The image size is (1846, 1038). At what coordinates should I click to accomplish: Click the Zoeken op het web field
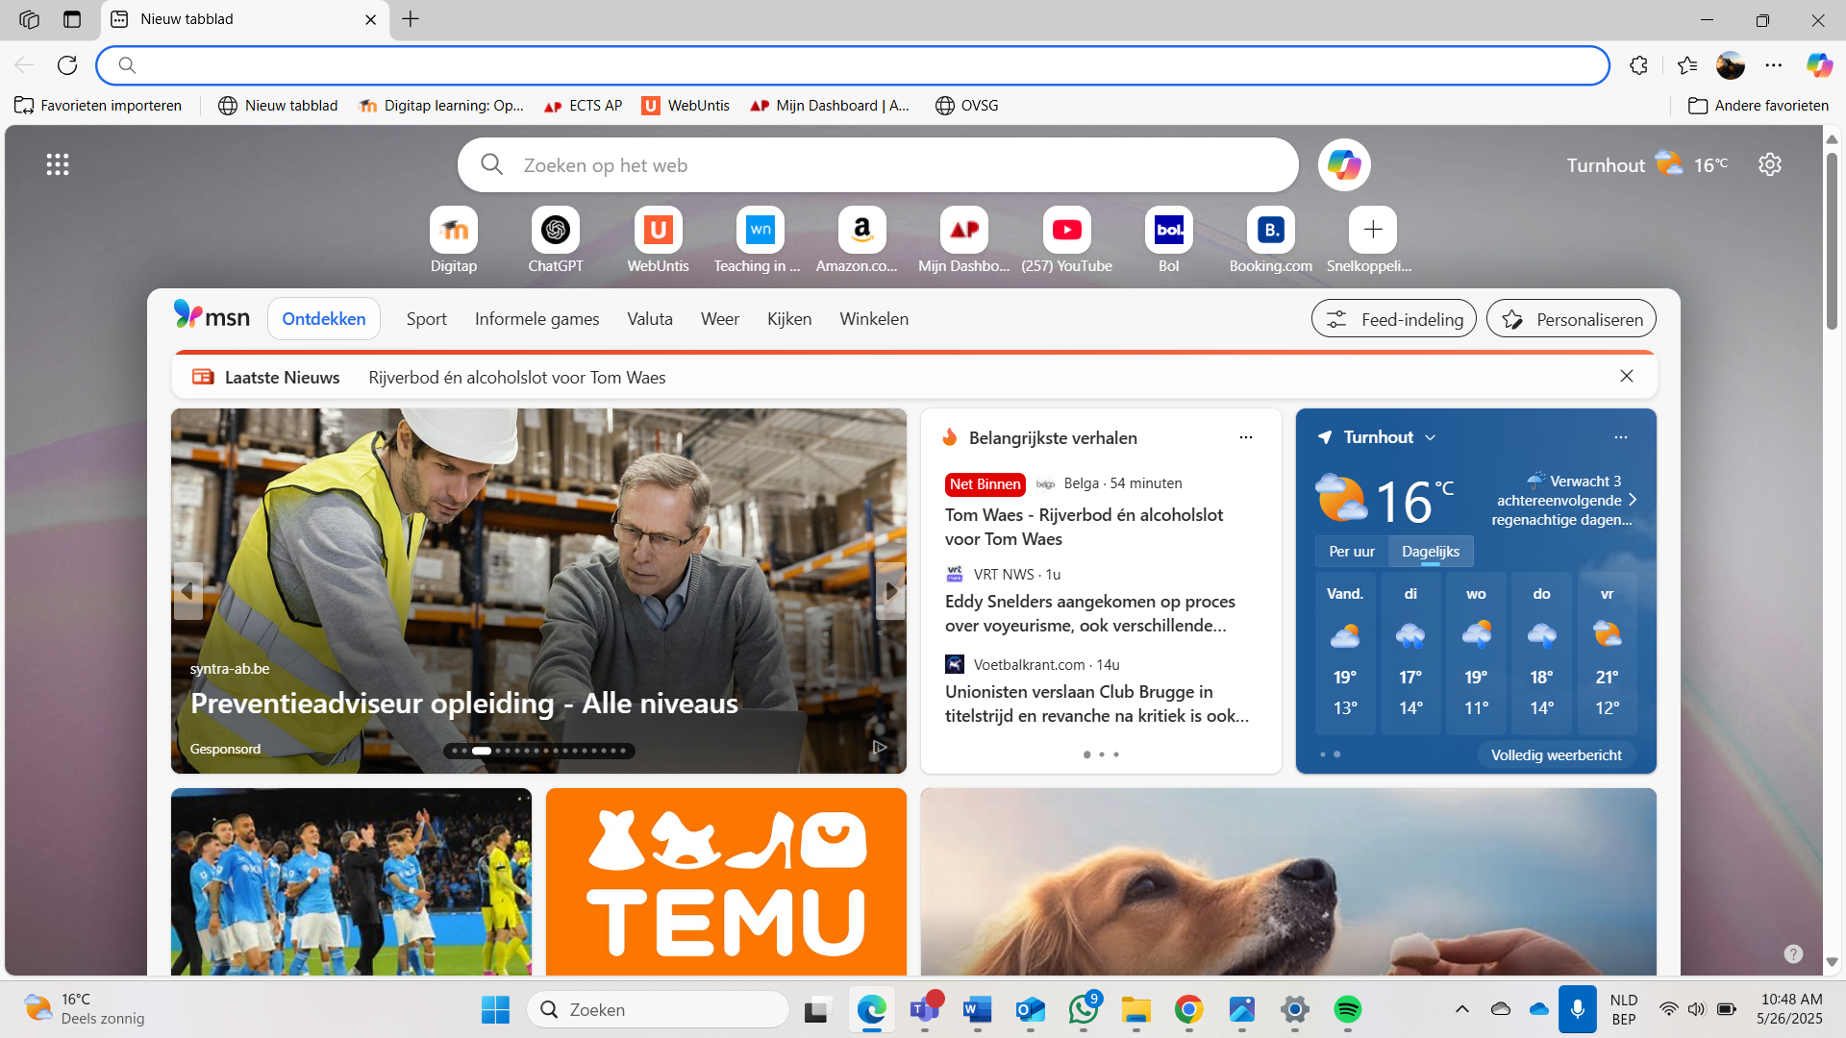pyautogui.click(x=878, y=165)
